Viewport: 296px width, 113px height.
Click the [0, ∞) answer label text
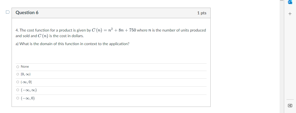click(x=26, y=74)
